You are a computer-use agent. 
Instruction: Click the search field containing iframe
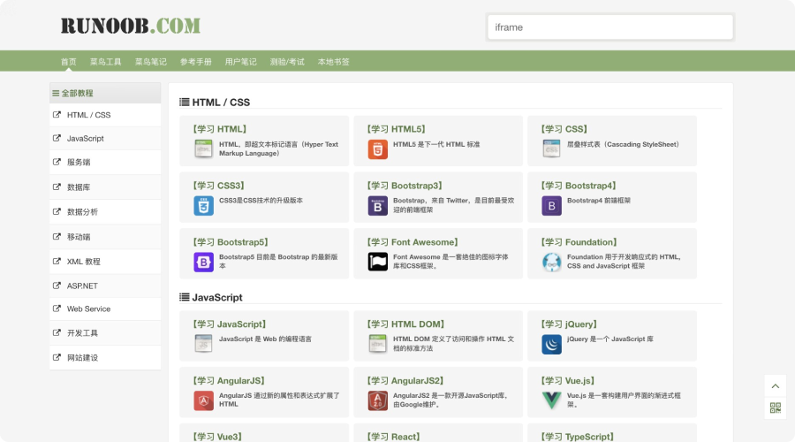tap(609, 27)
